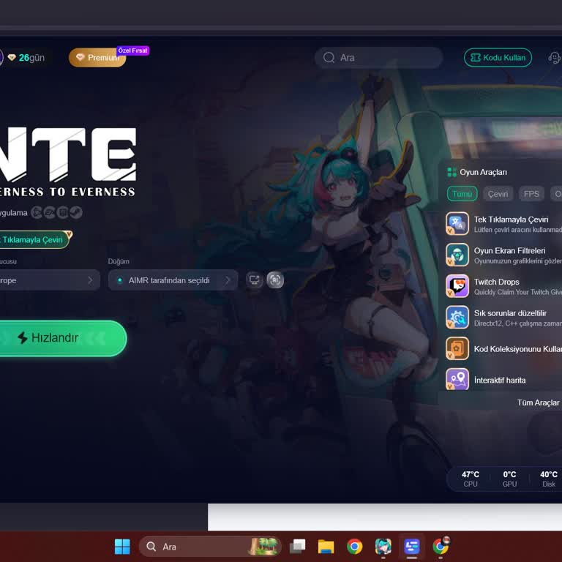Click the Kodu Kullan button
This screenshot has height=562, width=562.
(x=498, y=57)
